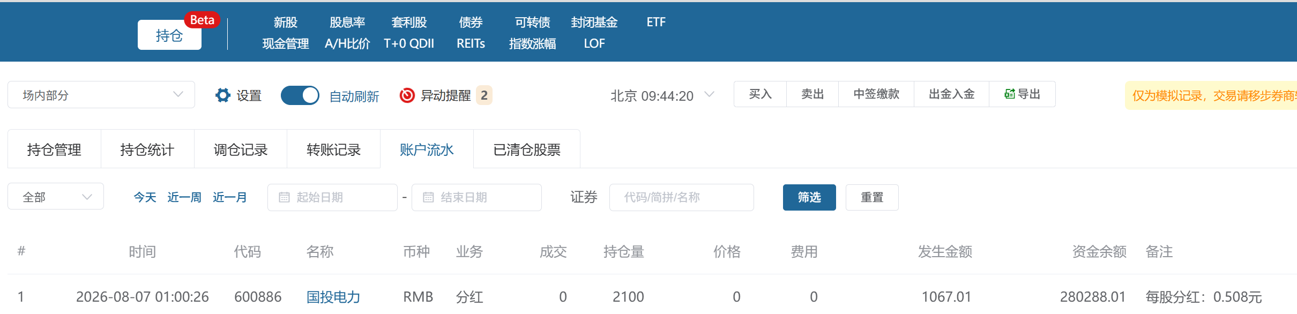Screen dimensions: 1297x314
Task: Click the calendar icon in 结束日期 field
Action: coord(428,197)
